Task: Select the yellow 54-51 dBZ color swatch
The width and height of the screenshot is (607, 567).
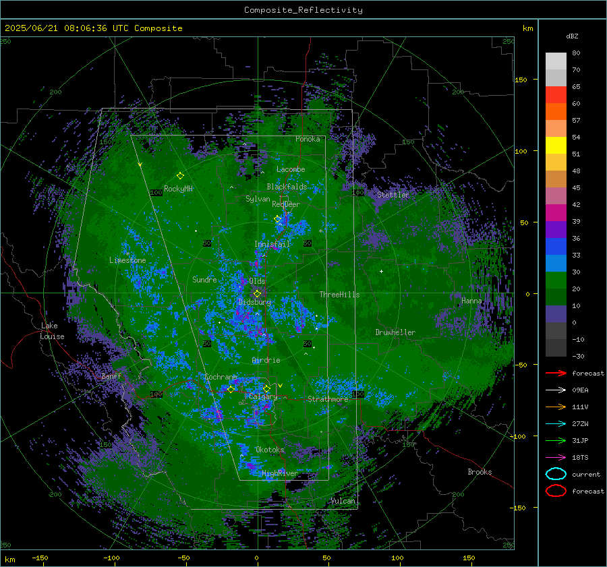Action: [556, 145]
